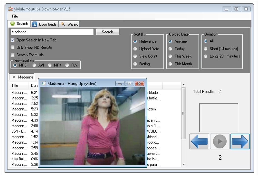Click the green Search tab icon

coord(13,24)
